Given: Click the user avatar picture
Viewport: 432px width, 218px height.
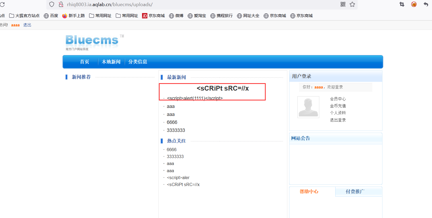Looking at the screenshot, I should (308, 107).
